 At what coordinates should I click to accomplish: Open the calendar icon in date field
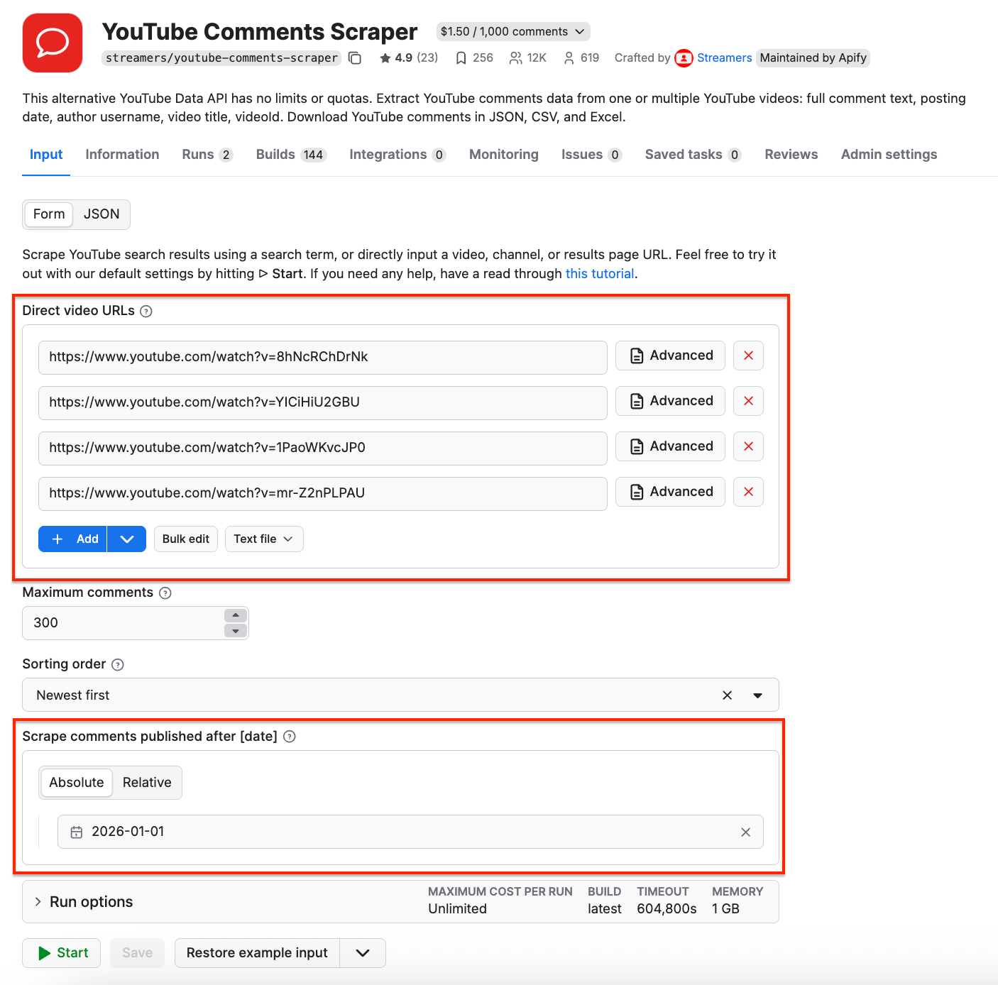click(76, 832)
